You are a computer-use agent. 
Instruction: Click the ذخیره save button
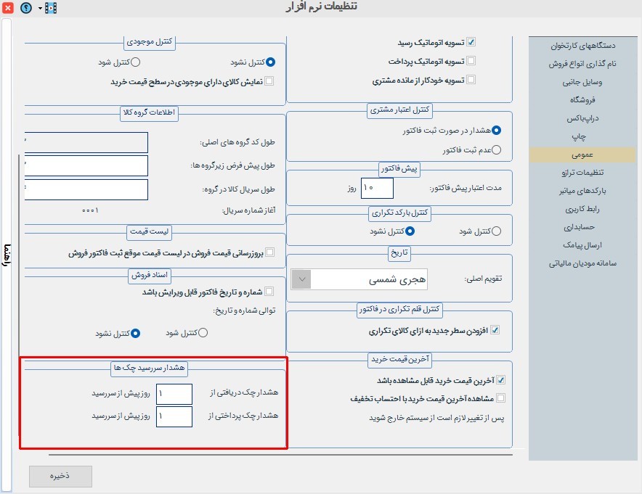[x=60, y=476]
